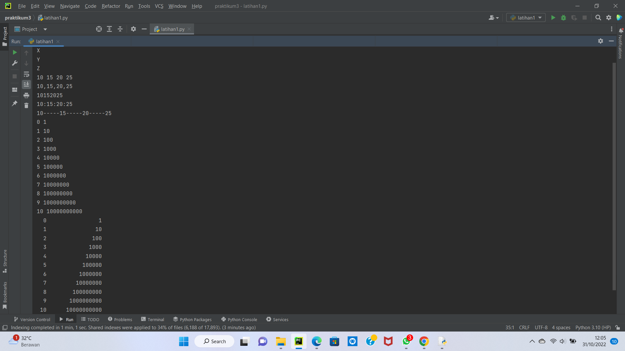Click the Search Everywhere magnifier icon
625x351 pixels.
pyautogui.click(x=598, y=18)
